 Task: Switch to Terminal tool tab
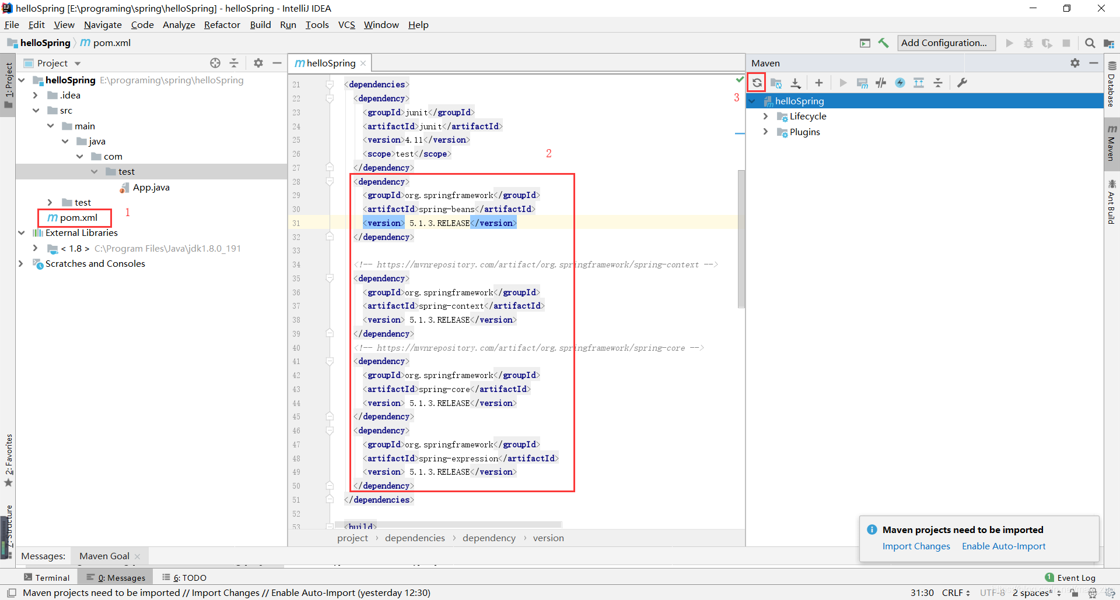click(47, 577)
